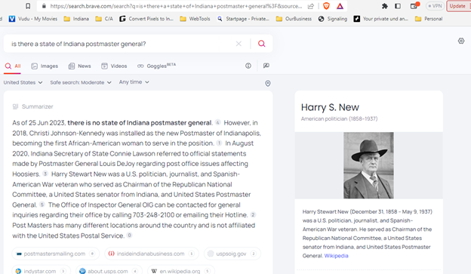Show the sidebar panel icon

click(398, 6)
